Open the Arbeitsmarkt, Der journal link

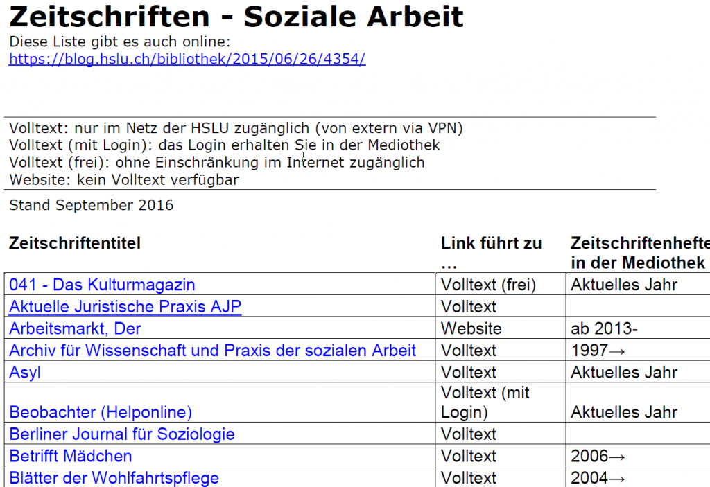coord(74,328)
